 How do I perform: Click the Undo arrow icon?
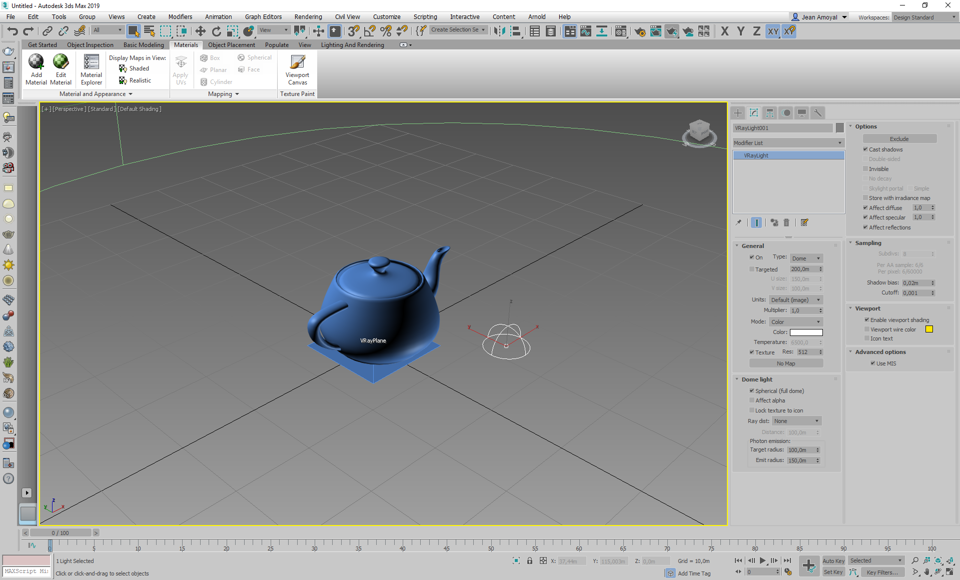coord(13,31)
